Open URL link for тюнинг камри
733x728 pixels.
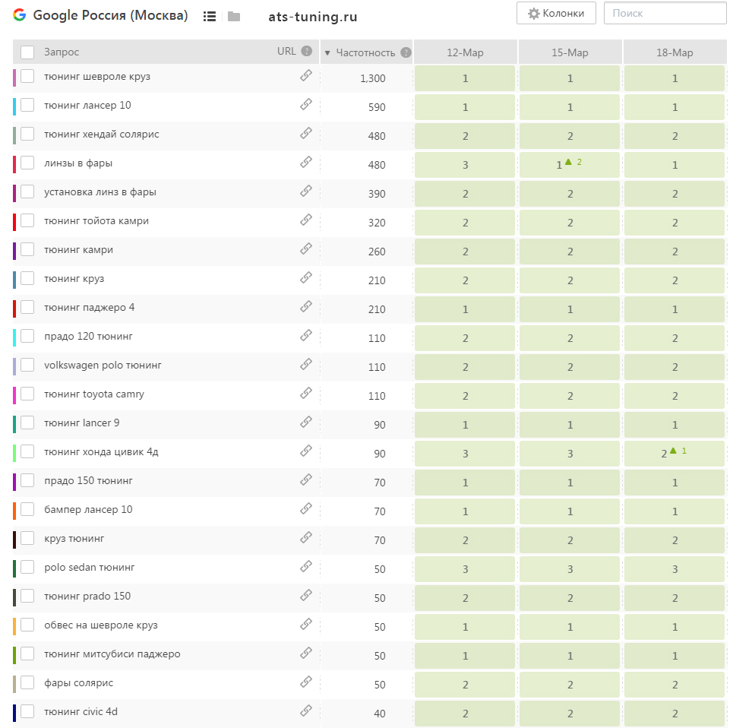click(306, 248)
